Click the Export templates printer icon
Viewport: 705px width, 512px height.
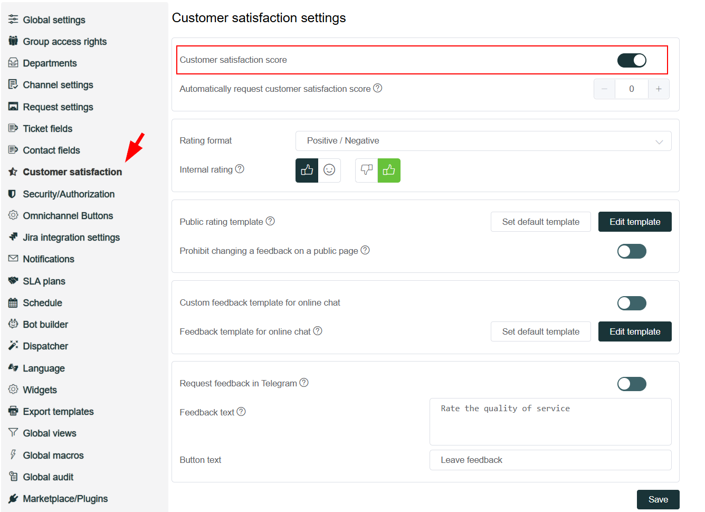pos(13,411)
